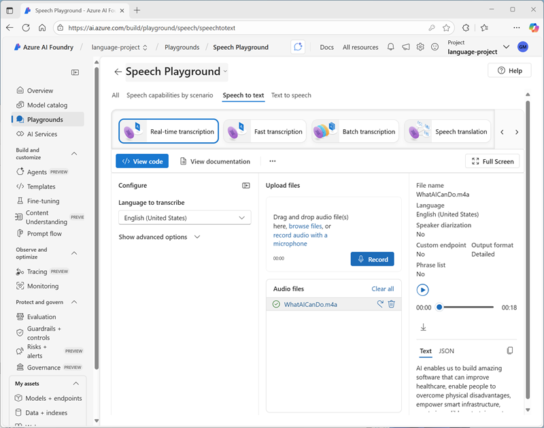Open Language to transcribe dropdown
This screenshot has width=544, height=428.
coord(184,218)
